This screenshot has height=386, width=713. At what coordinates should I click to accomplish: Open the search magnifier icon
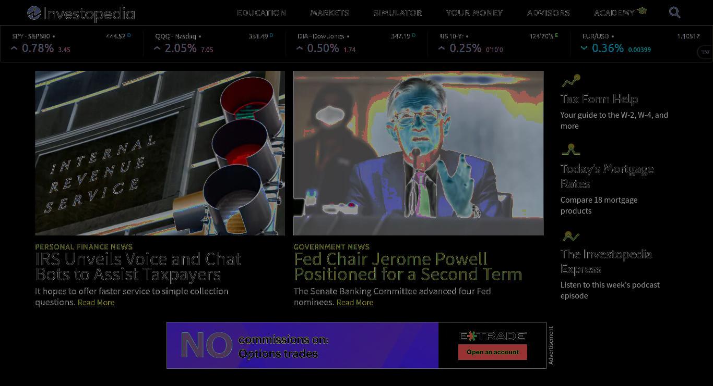pos(674,13)
